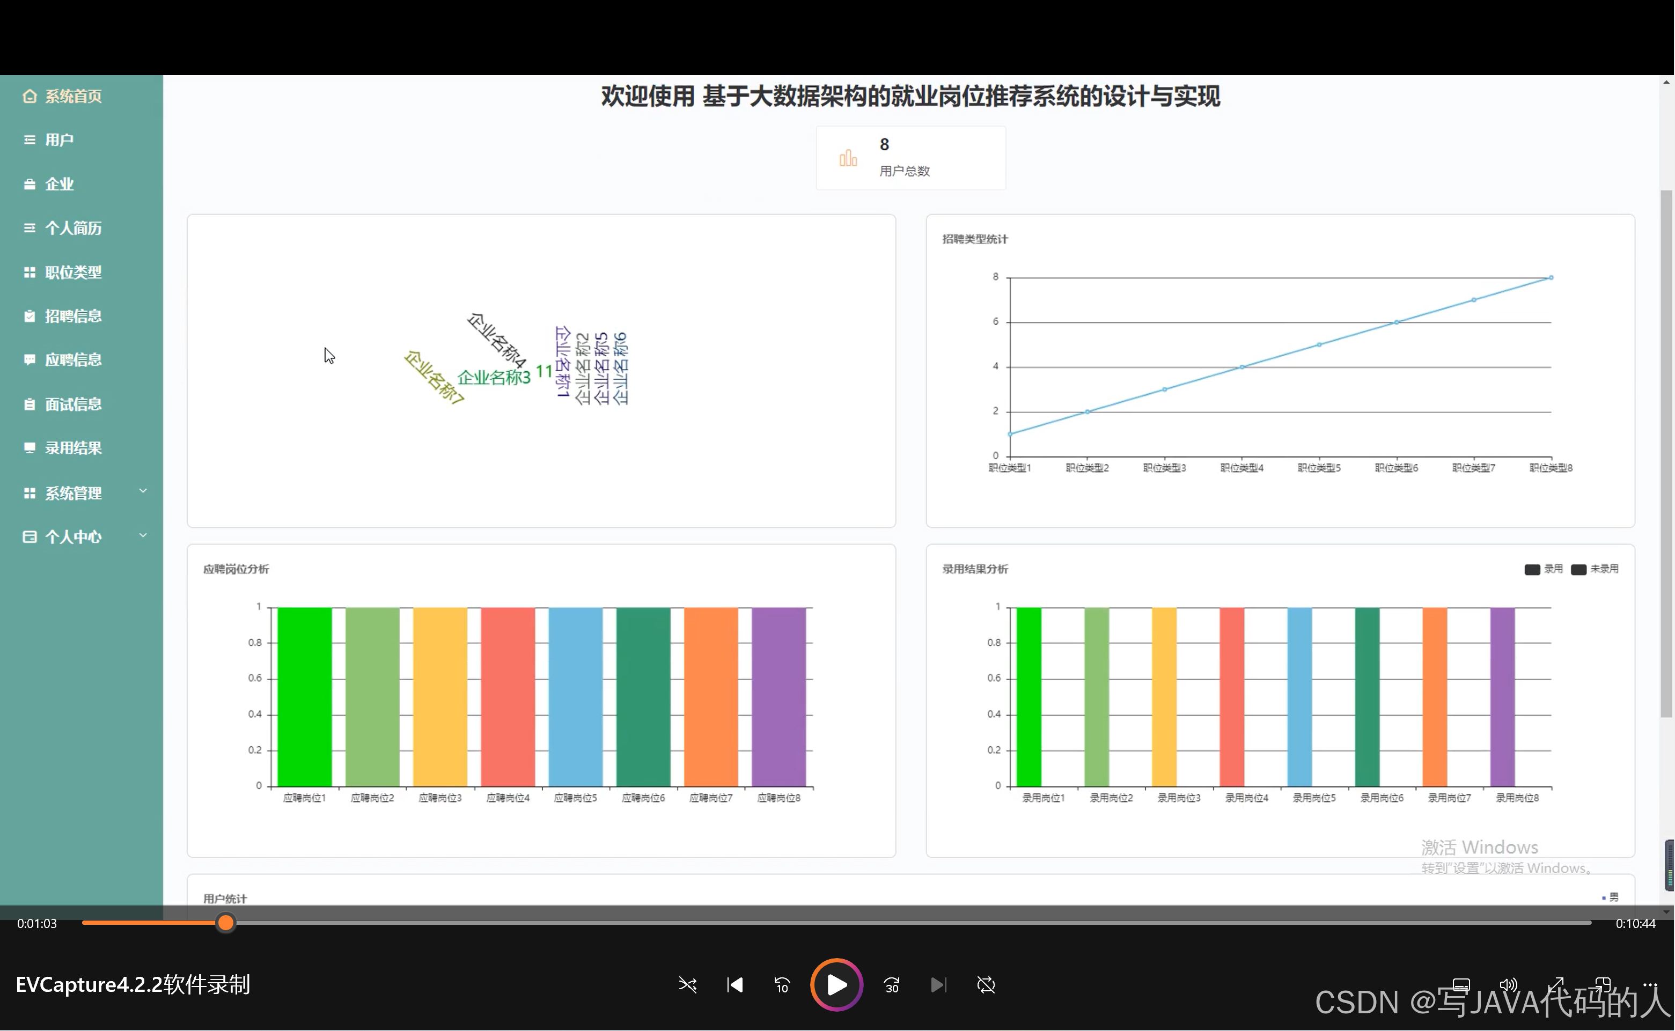1675x1031 pixels.
Task: Click the unplayed grey seek track
Action: pos(914,923)
